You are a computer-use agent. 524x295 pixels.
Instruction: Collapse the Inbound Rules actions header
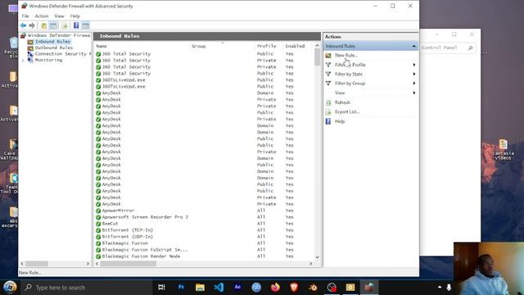413,46
